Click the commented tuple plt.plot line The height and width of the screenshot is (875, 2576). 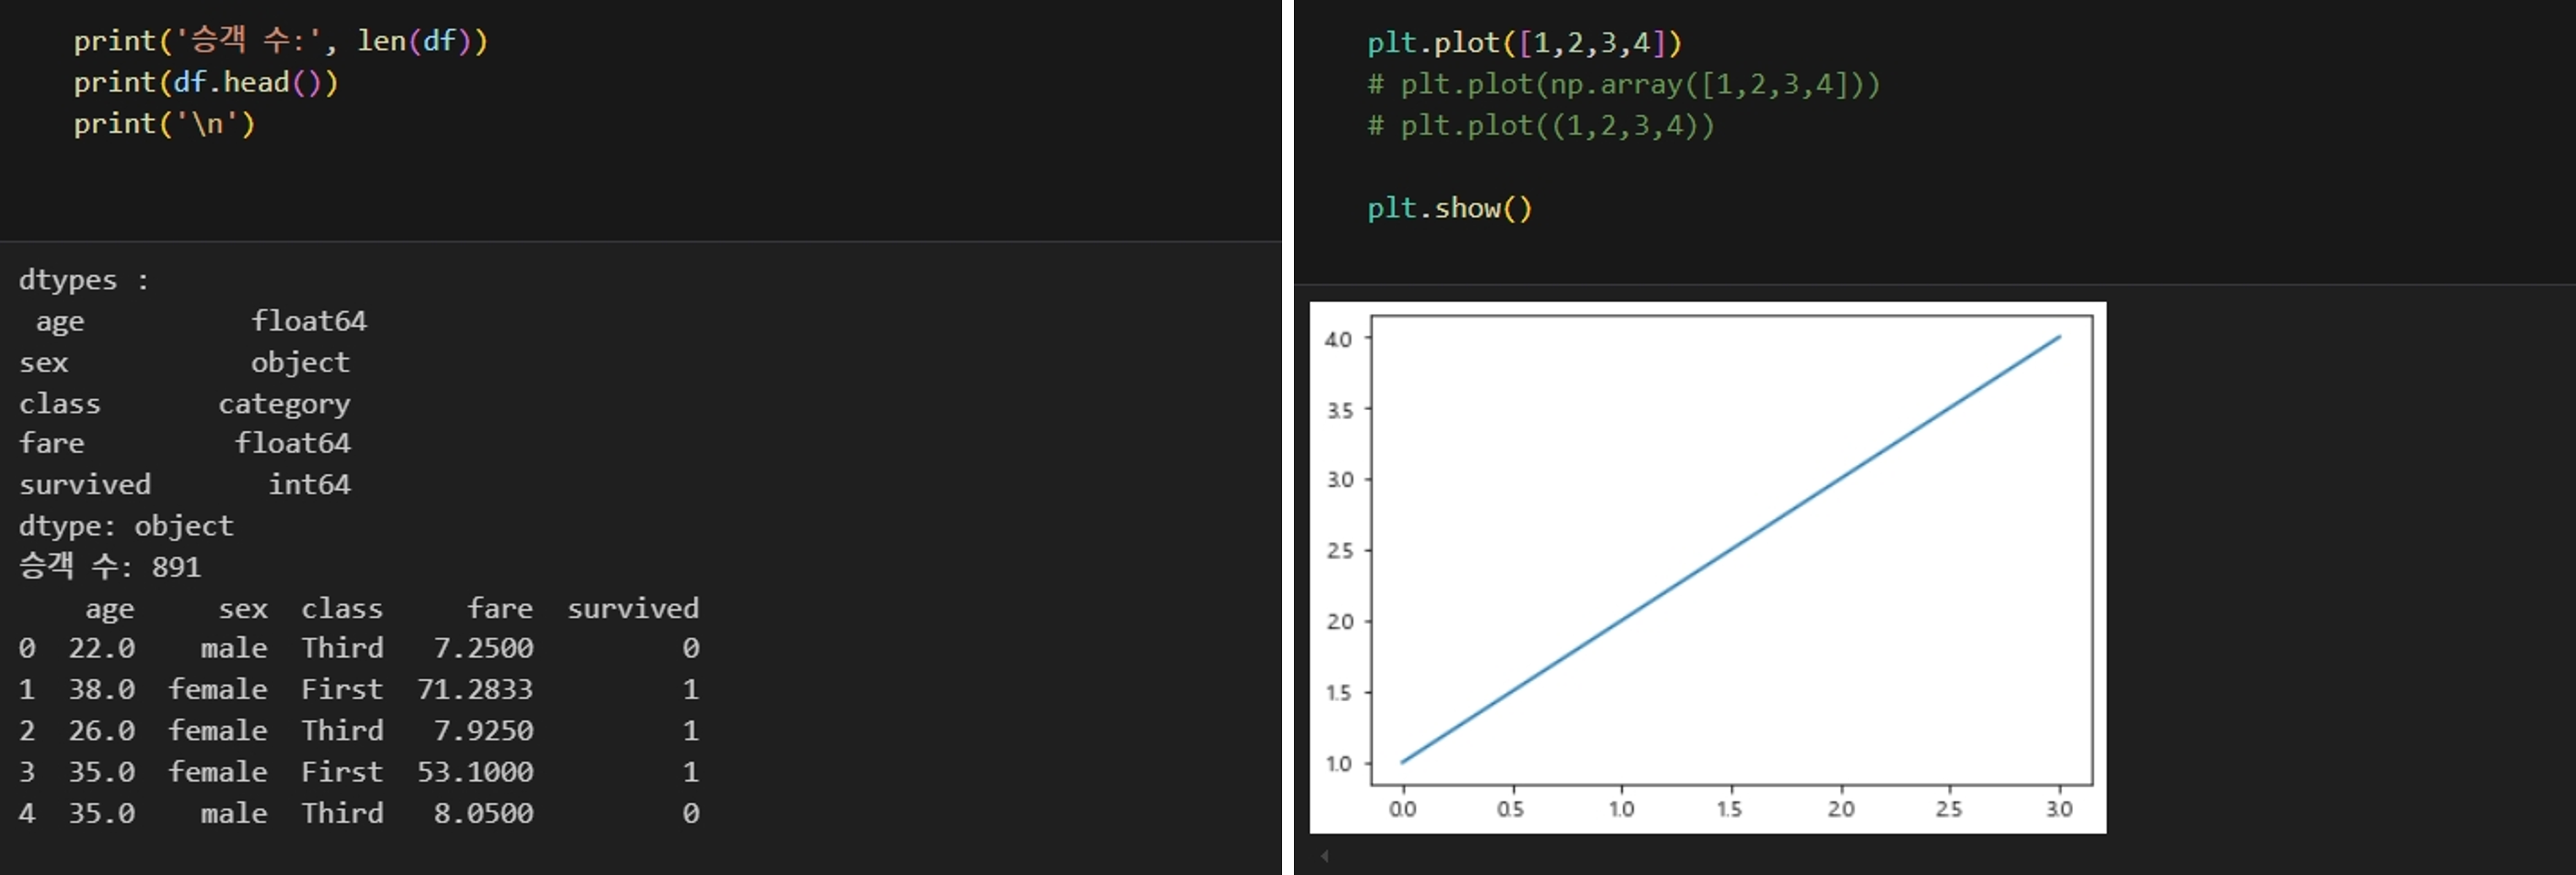[1540, 126]
